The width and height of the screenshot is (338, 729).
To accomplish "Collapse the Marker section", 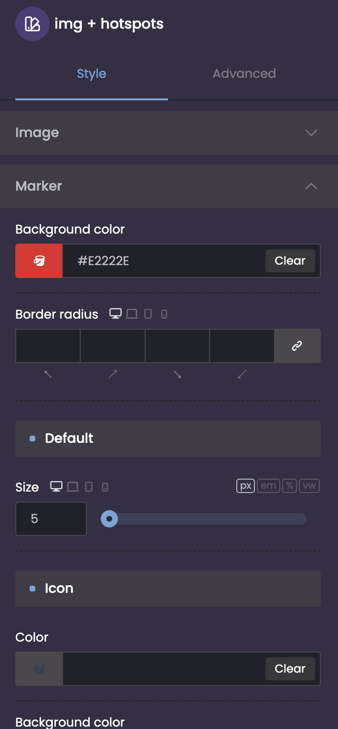I will [311, 186].
